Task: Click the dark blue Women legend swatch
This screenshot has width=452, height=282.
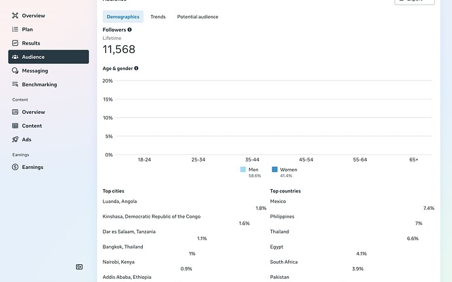Action: click(274, 169)
